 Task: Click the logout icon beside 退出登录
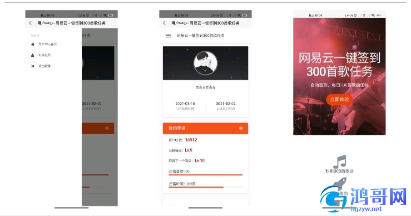tap(33, 66)
